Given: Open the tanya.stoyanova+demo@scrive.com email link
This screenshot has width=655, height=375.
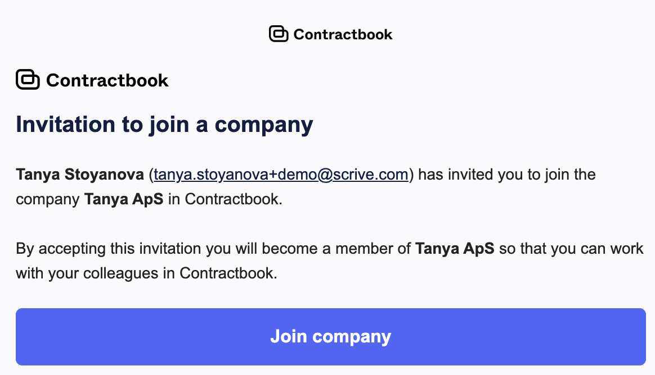Looking at the screenshot, I should click(281, 175).
